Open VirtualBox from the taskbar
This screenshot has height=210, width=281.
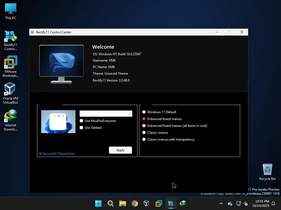point(147,203)
